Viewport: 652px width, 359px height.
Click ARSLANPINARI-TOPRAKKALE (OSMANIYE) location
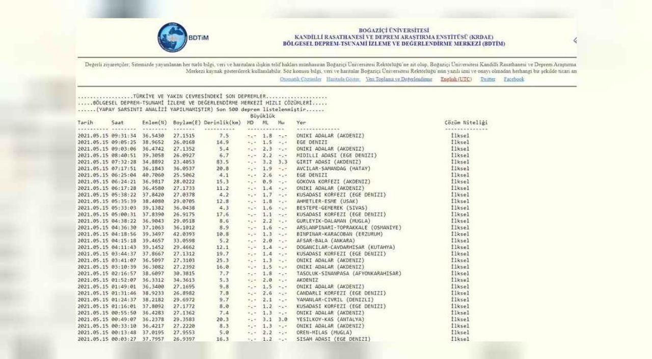349,228
